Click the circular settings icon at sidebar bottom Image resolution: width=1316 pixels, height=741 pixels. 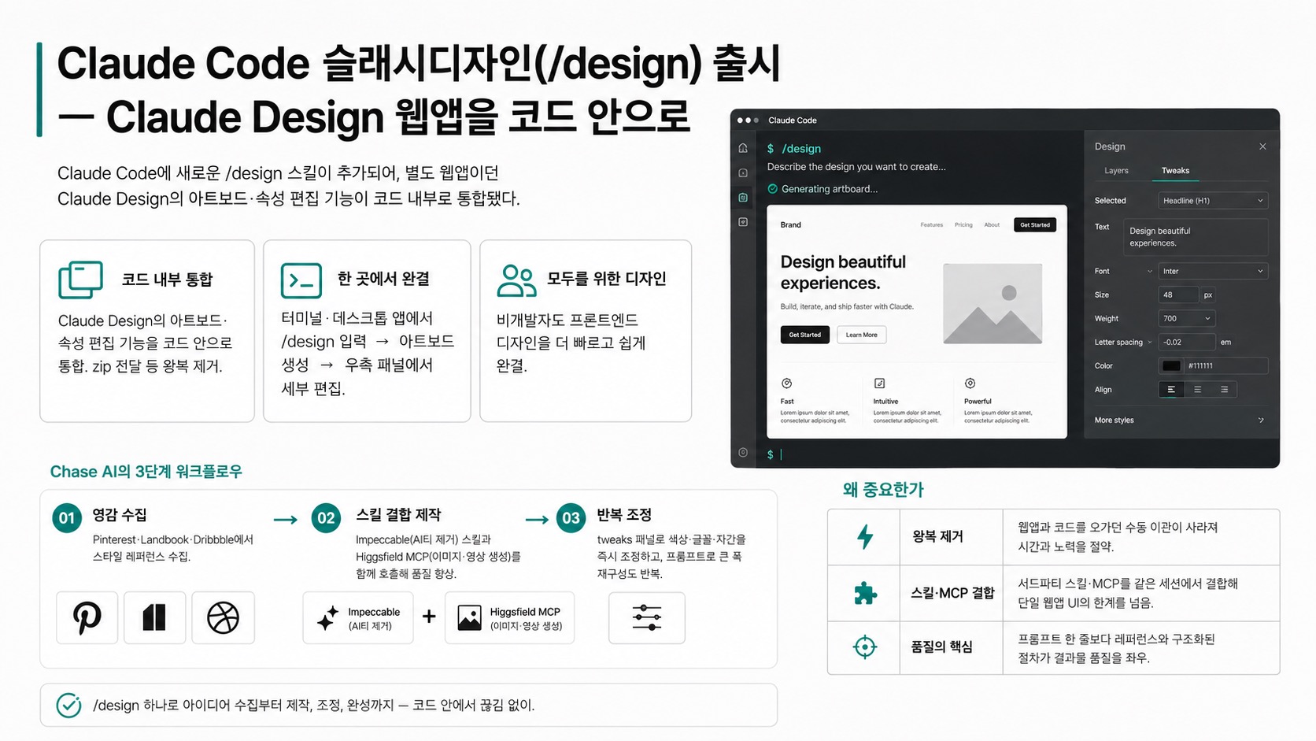(743, 453)
